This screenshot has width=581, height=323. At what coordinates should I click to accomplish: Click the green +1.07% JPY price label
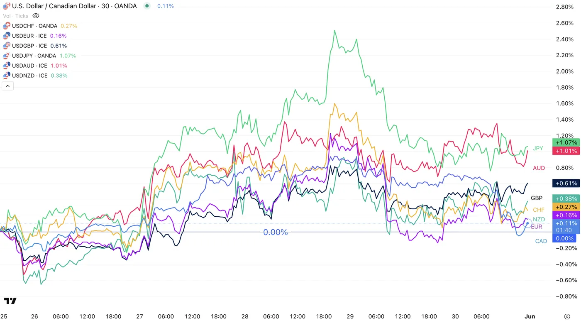click(566, 142)
